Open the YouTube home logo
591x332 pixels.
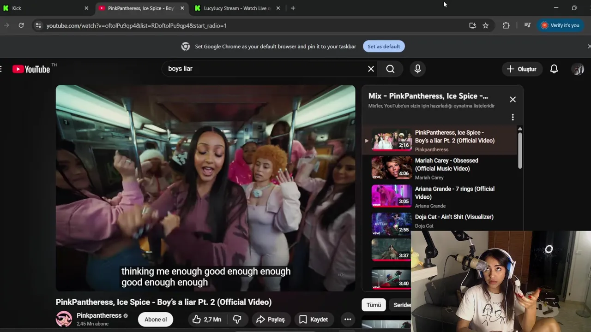(x=31, y=69)
